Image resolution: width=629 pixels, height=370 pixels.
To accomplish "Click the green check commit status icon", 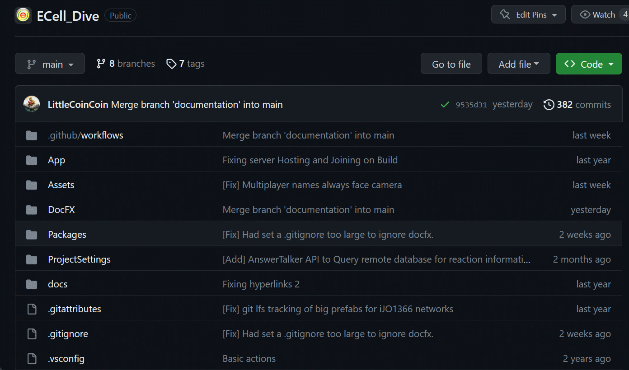I will pos(445,104).
